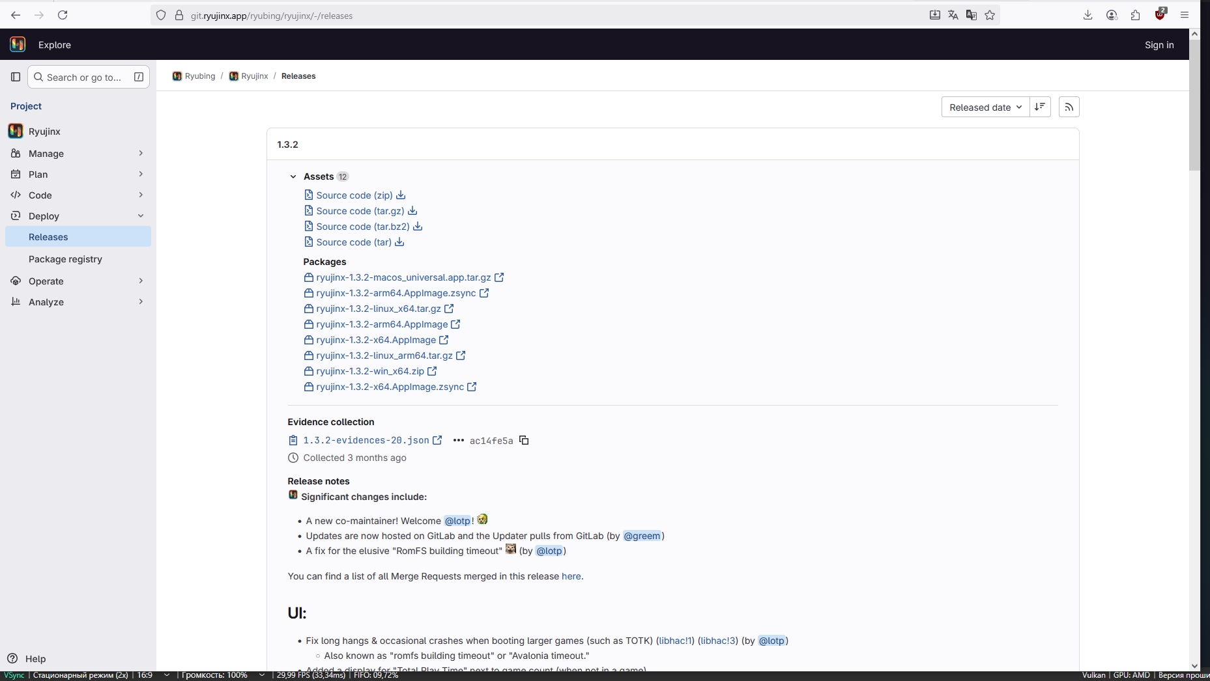Open ryujinx-1.3.2-arm64.AppImage package link
This screenshot has width=1210, height=681.
pyautogui.click(x=382, y=324)
